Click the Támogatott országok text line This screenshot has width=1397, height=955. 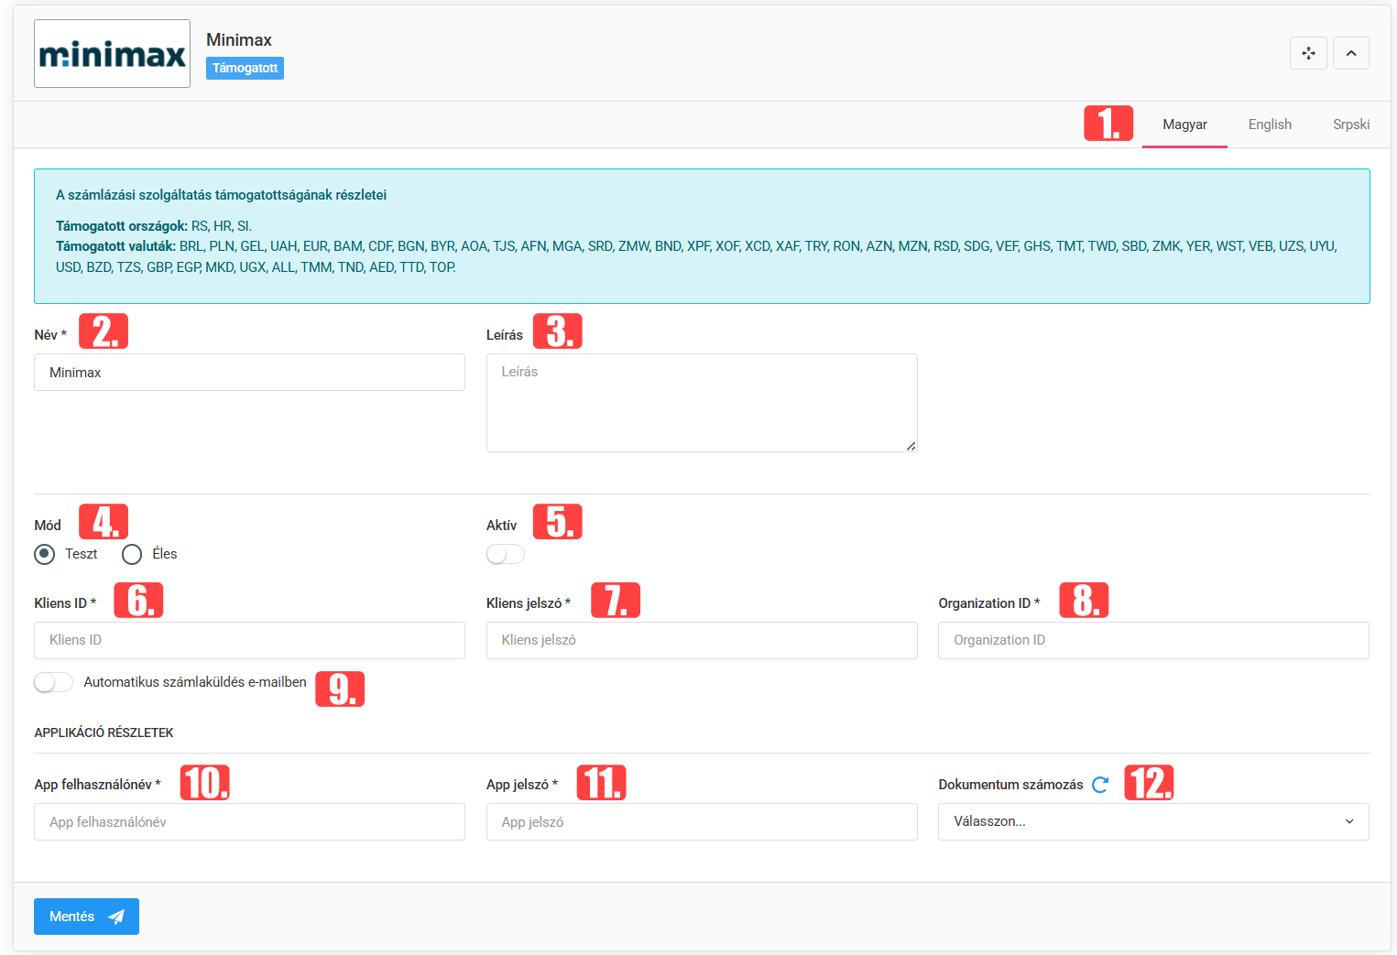coord(154,226)
